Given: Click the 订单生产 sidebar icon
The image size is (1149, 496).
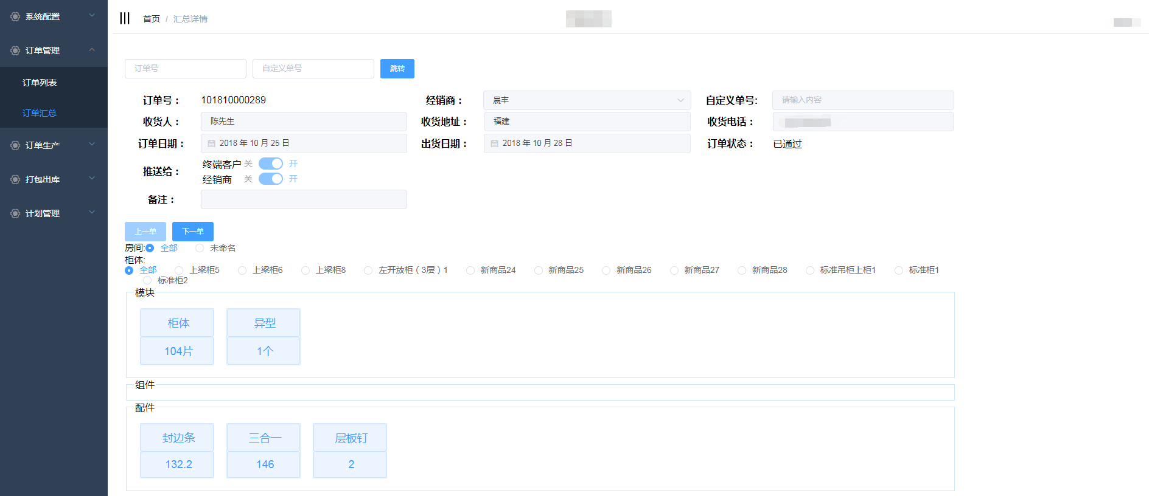Looking at the screenshot, I should 15,145.
